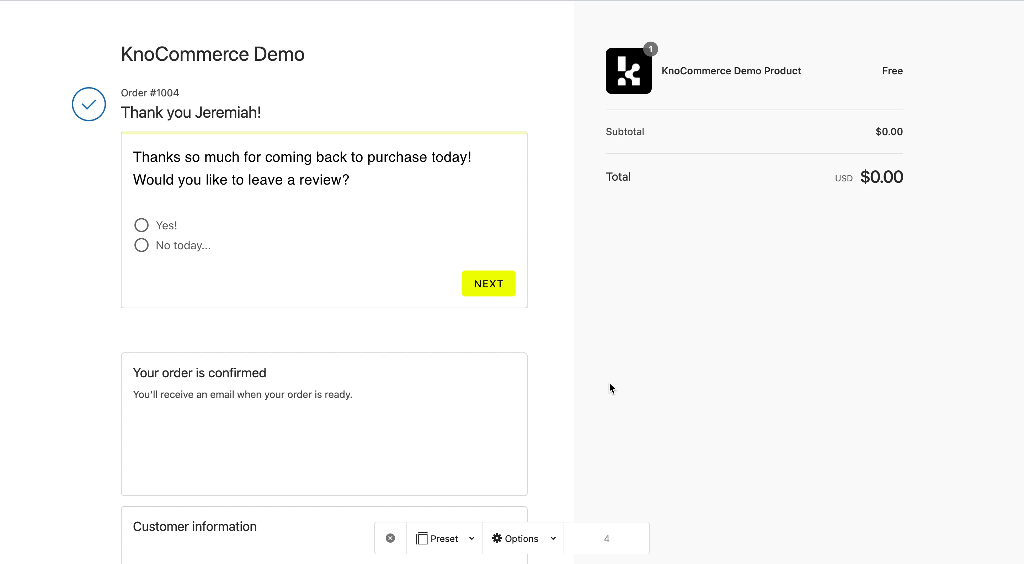Click the "You'll receive an email" message
The image size is (1024, 564).
click(242, 394)
